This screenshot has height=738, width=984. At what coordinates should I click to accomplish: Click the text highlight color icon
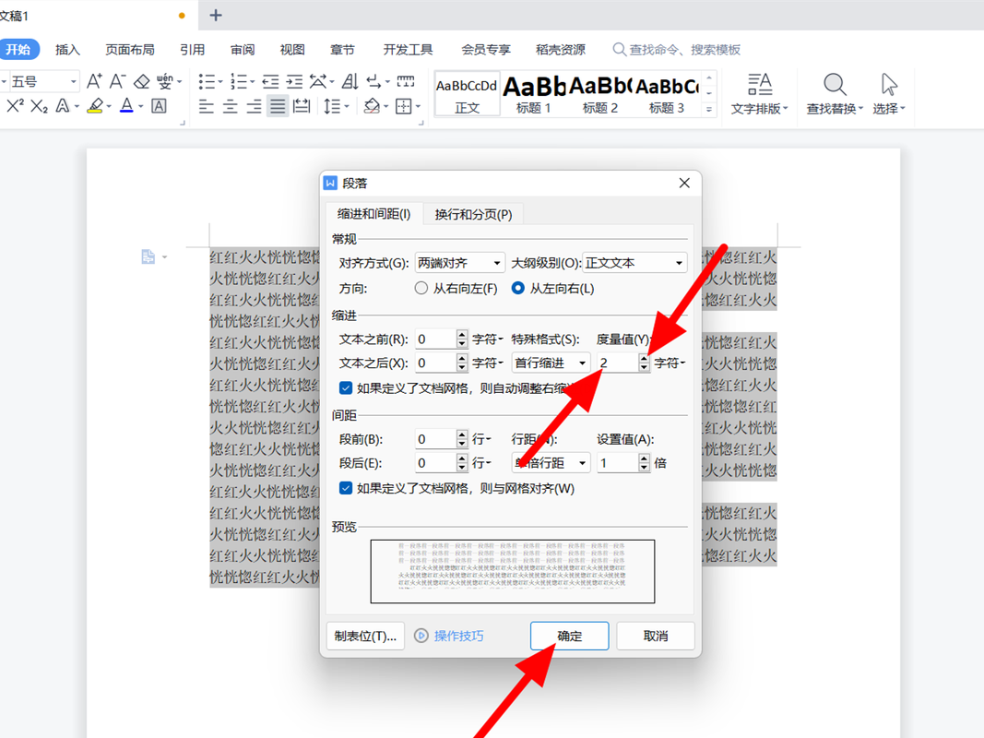pos(95,106)
